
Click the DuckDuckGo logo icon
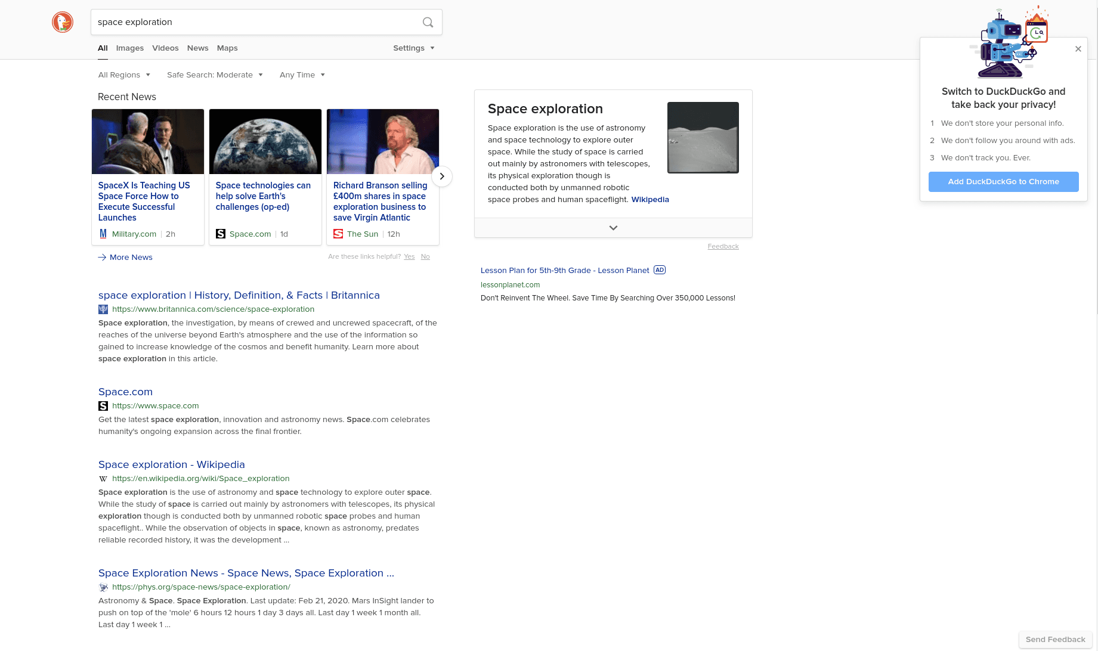63,22
